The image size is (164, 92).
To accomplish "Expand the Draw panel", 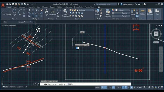I will (14, 19).
